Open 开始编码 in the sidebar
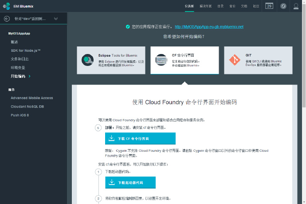 pyautogui.click(x=18, y=76)
